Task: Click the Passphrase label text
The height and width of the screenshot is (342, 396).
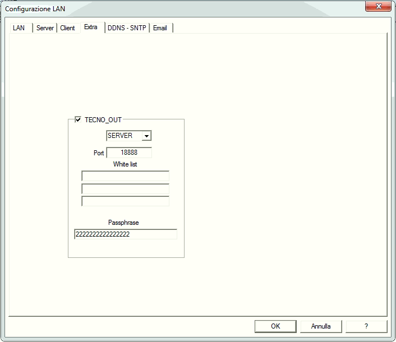Action: (123, 223)
